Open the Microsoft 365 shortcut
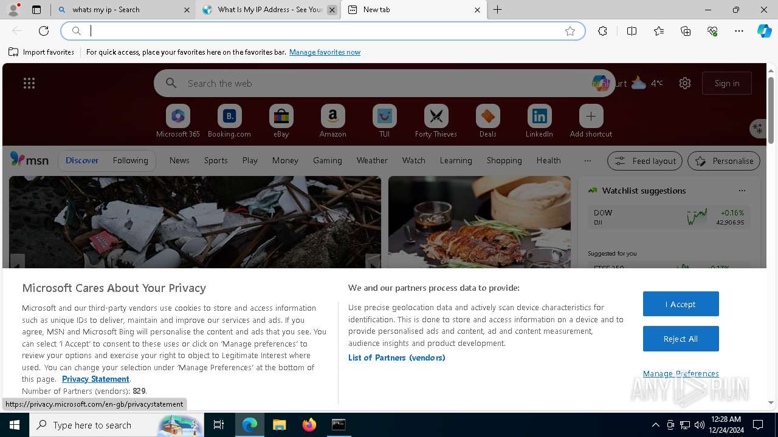Viewport: 778px width, 437px height. coord(178,121)
